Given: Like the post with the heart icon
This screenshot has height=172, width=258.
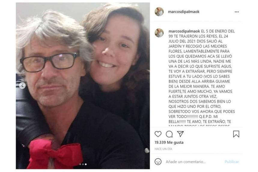Looking at the screenshot, I should coord(158,134).
